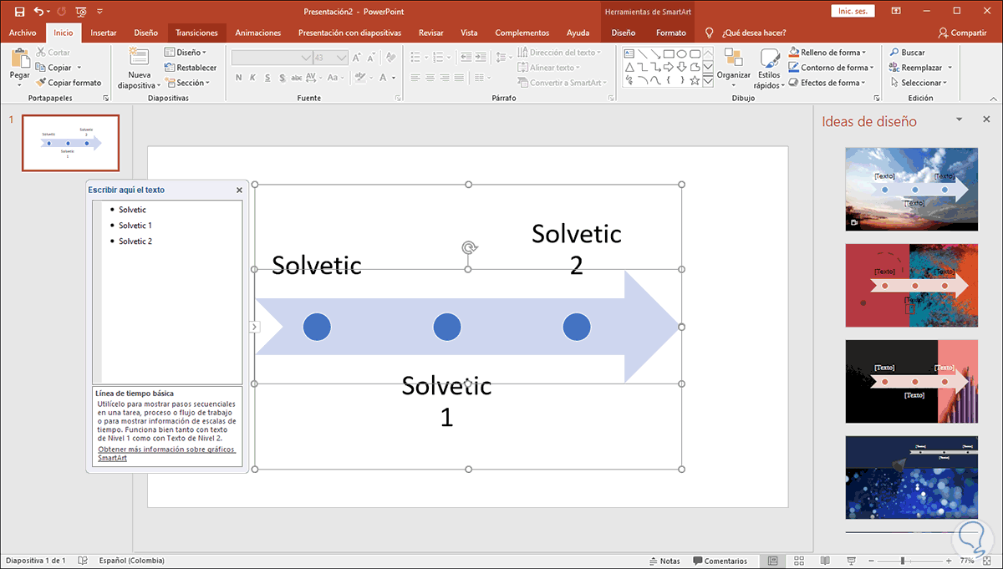Click the Undo arrow icon
This screenshot has height=569, width=1003.
[38, 11]
